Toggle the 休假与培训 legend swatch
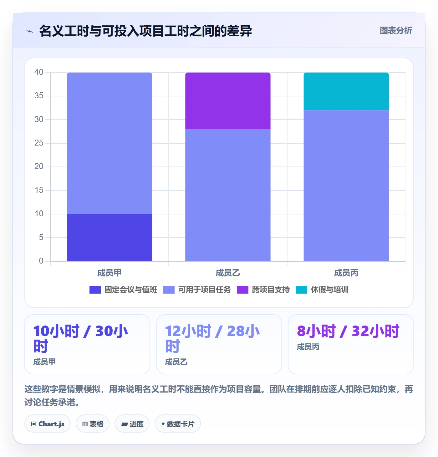 (x=302, y=290)
